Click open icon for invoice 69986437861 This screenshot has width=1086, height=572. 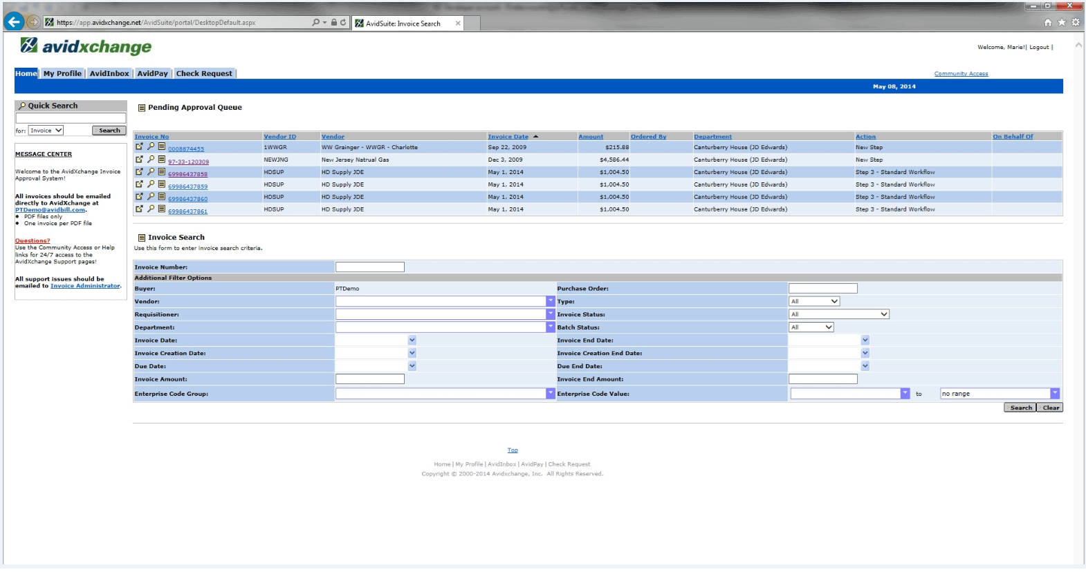point(139,209)
